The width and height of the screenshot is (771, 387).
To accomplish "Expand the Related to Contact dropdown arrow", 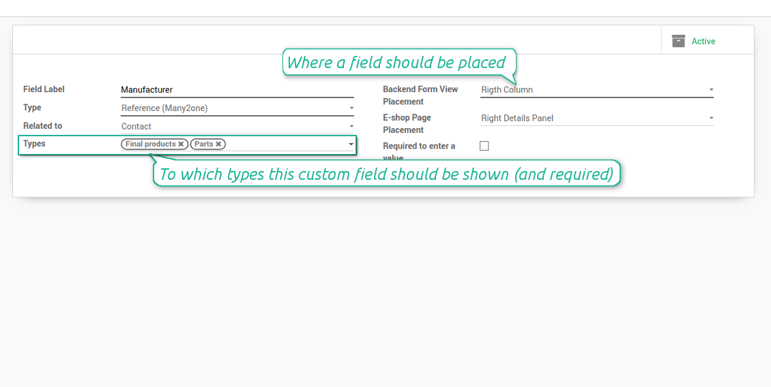I will 351,126.
